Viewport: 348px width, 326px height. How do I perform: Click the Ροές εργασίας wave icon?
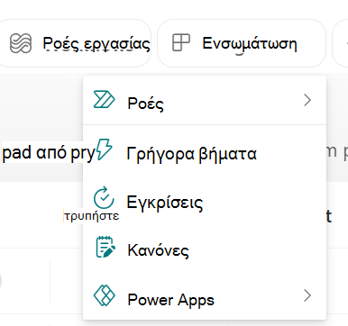[21, 43]
